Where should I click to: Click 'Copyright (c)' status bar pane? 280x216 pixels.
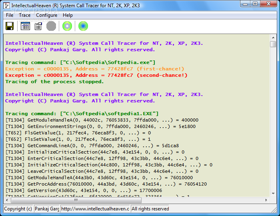[x=18, y=209]
